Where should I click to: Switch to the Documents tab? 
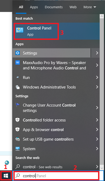(54, 7)
